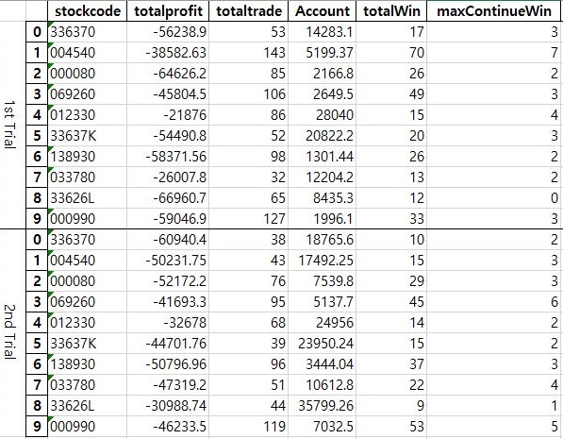
Task: Click the totalprofit value -21876
Action: point(168,115)
